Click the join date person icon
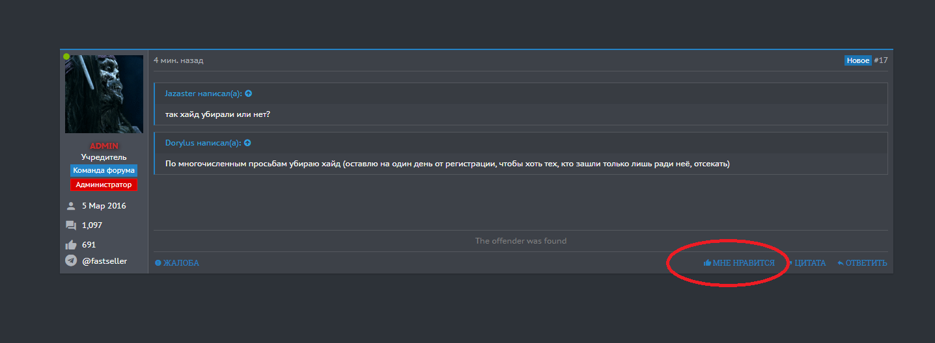 tap(71, 206)
